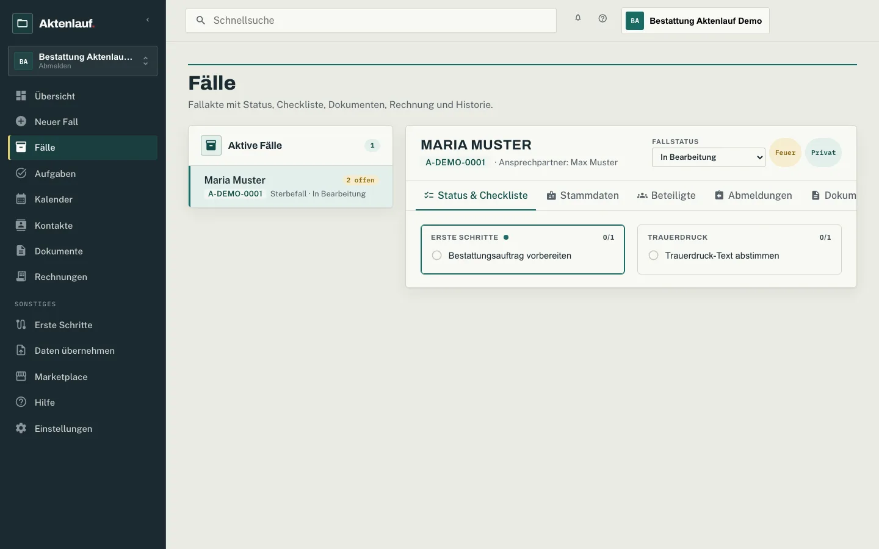Click the Kontakte icon
The width and height of the screenshot is (879, 549).
point(21,225)
